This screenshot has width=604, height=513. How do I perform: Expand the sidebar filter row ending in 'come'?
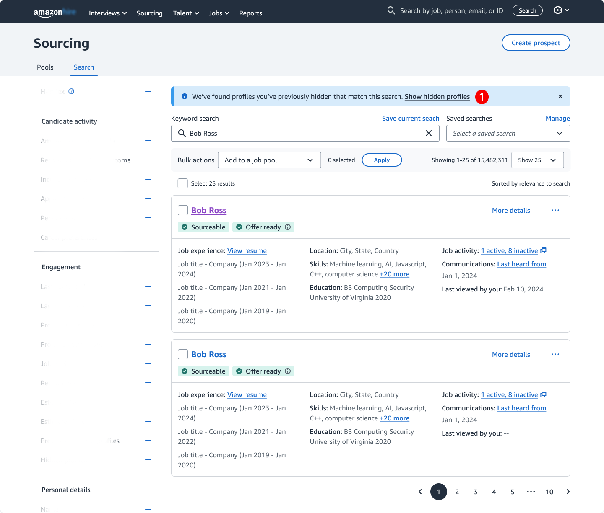[148, 160]
